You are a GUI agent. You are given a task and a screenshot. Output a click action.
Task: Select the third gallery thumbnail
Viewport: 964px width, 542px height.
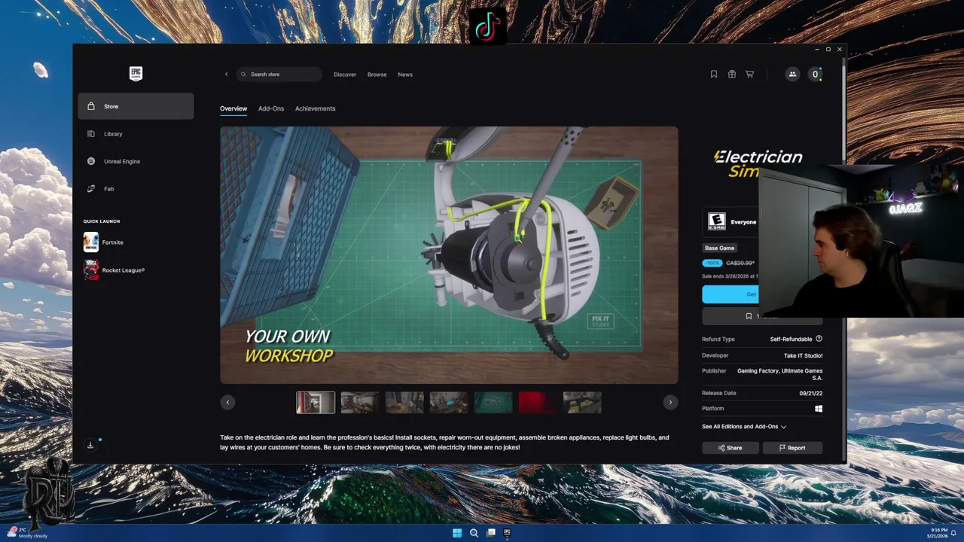[x=404, y=403]
